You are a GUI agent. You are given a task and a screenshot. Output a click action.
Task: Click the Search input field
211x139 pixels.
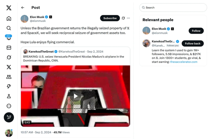173,7
